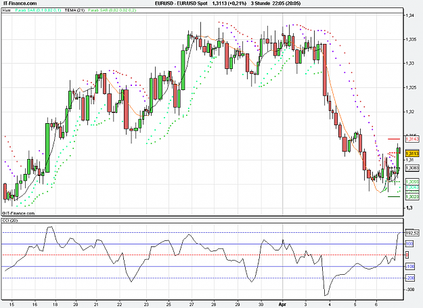Select the 'Parab SAR (0,1 0,02 0,1)' legend entry

click(38, 10)
